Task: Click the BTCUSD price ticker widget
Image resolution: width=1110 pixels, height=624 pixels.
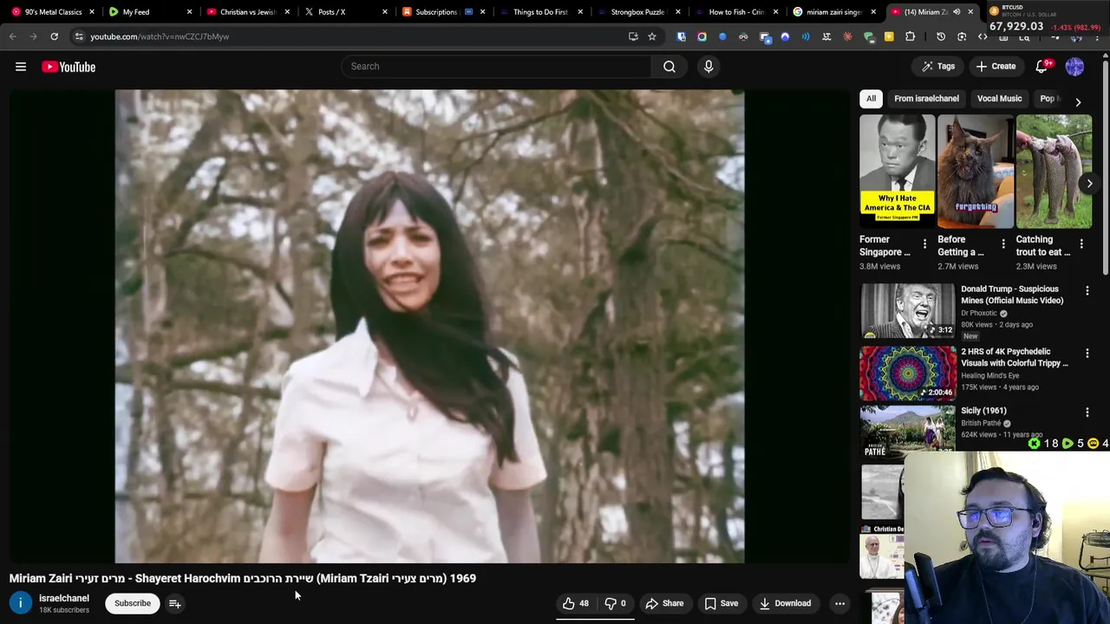Action: [1048, 18]
